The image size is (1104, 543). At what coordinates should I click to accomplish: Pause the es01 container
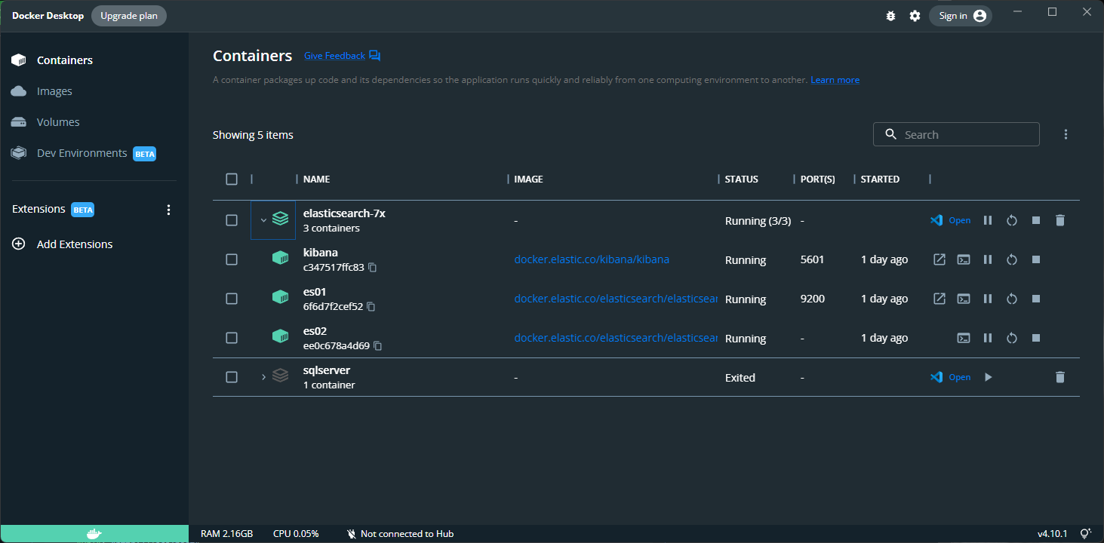[x=988, y=299]
